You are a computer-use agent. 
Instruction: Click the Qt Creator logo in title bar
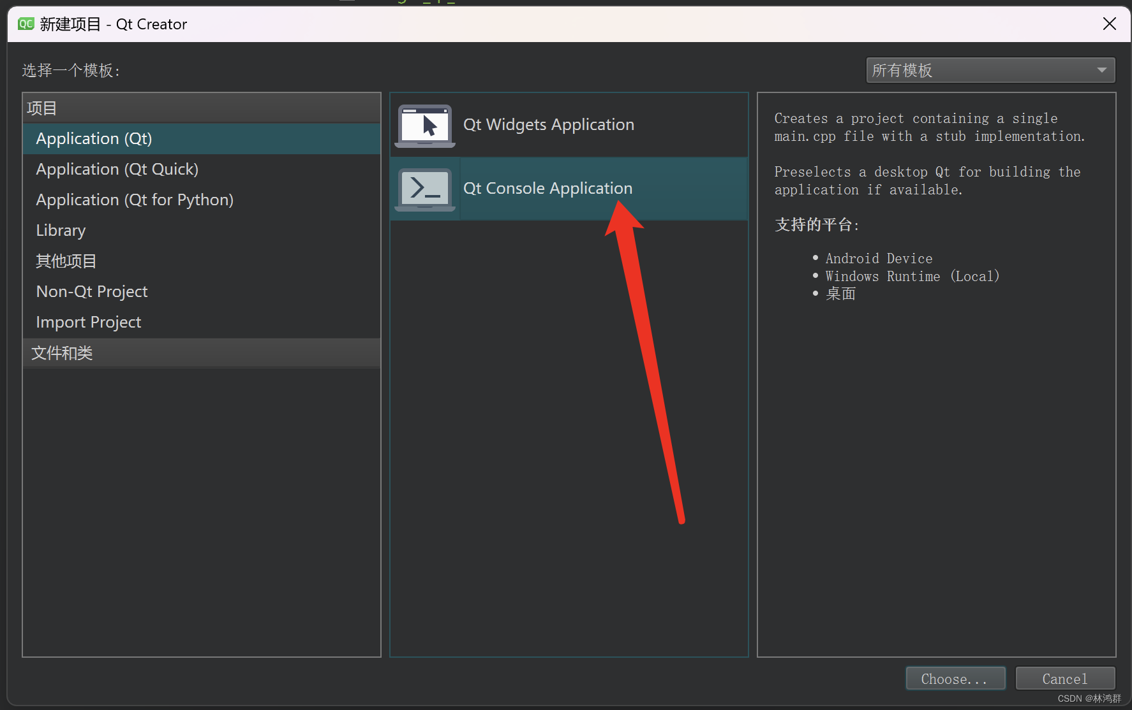point(26,24)
